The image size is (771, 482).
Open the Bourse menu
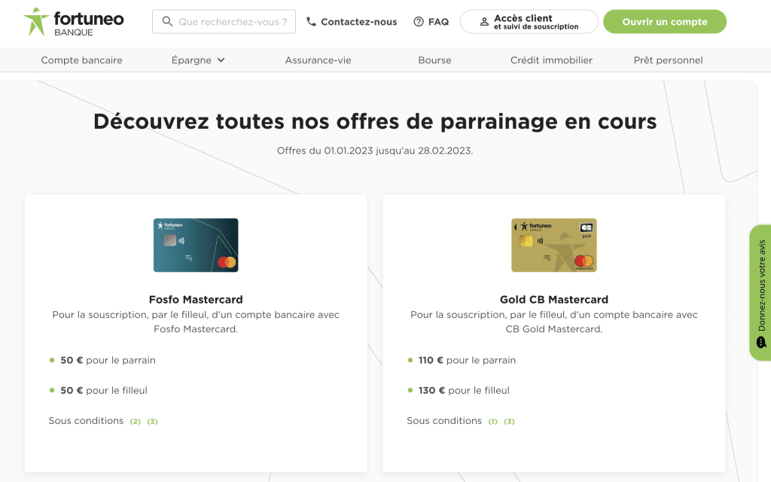(434, 60)
